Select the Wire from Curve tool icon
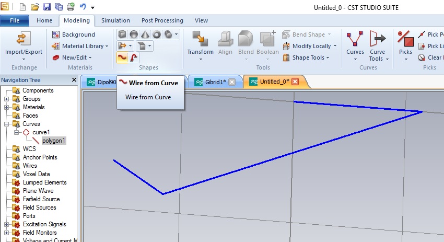The height and width of the screenshot is (242, 444). (122, 57)
